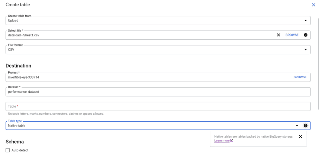319x154 pixels.
Task: Clear the selected dataload - Sheet1.csv file
Action: [x=279, y=35]
